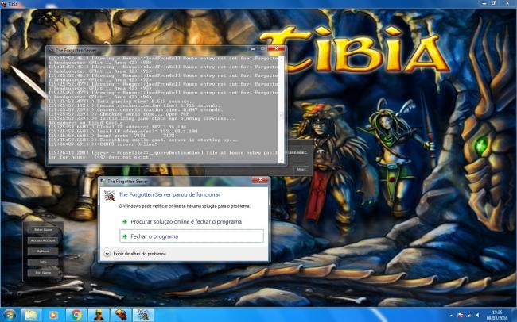Screen dimensions: 517x322
Task: Show hidden tray icons arrow
Action: tap(451, 316)
